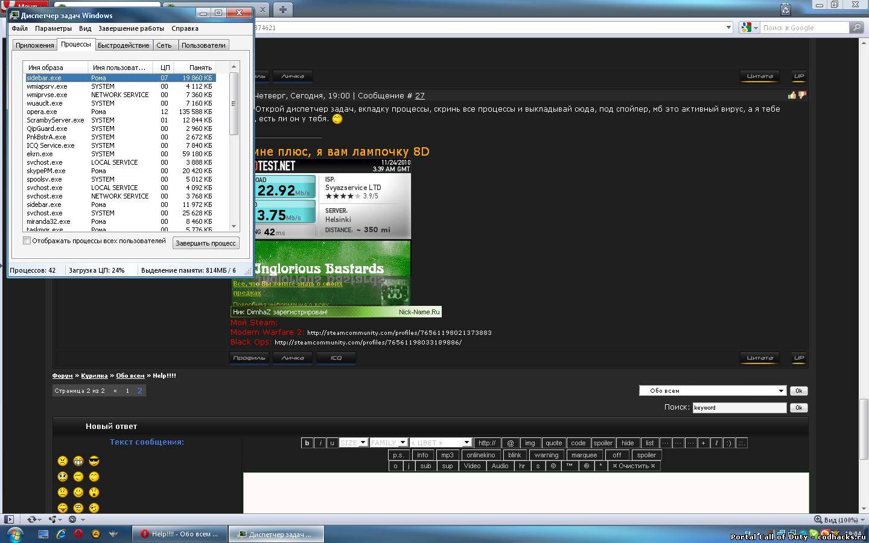Open the Завершение работы menu
This screenshot has height=543, width=869.
point(131,28)
